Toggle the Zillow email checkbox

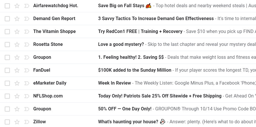(7, 122)
